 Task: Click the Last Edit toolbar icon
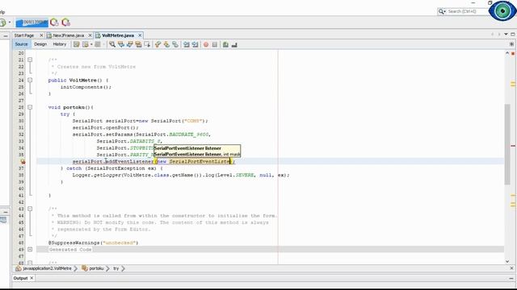pyautogui.click(x=77, y=44)
